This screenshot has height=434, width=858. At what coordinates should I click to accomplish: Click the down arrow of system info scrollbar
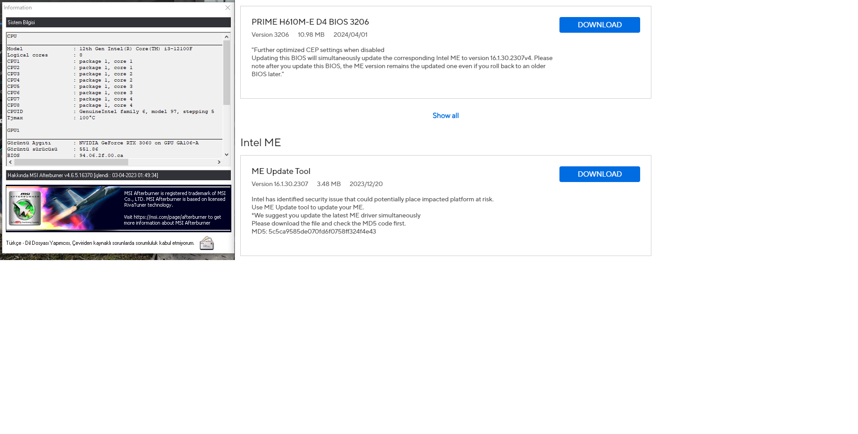pos(226,155)
